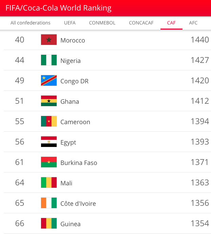
Task: Open the Burkina Faso team link
Action: tap(79, 163)
